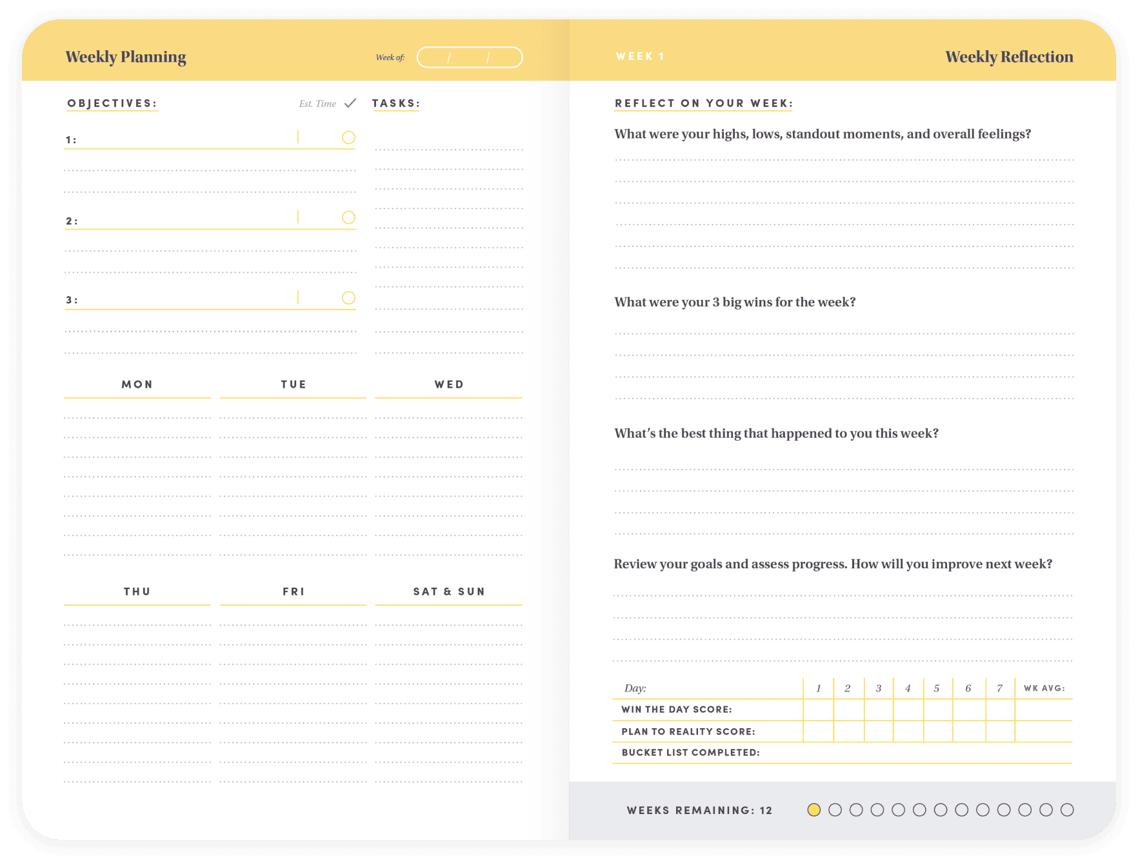Click the Est. Time slot for Objective 1
The height and width of the screenshot is (865, 1138).
(x=319, y=138)
